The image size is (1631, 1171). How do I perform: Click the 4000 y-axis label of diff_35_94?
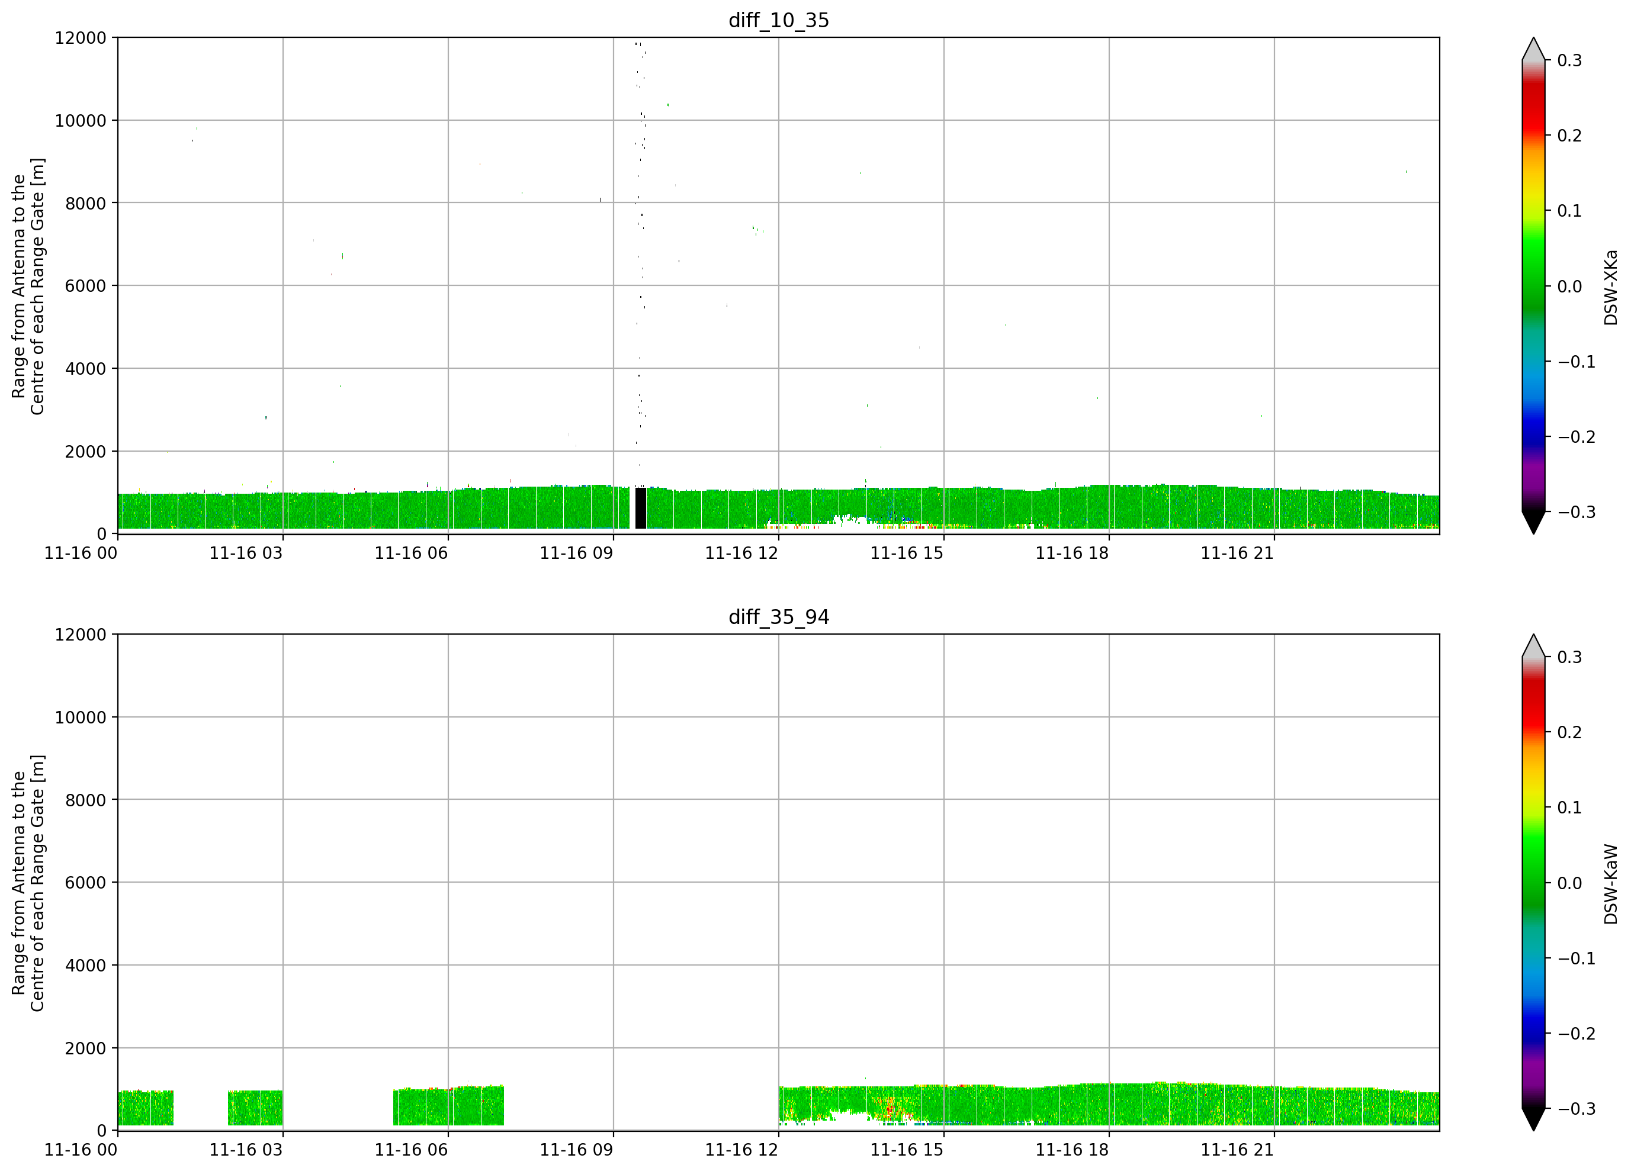tap(85, 966)
